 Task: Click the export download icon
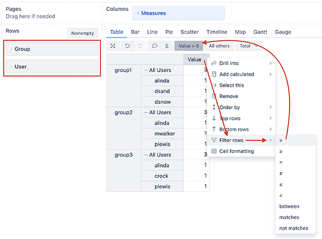click(167, 46)
